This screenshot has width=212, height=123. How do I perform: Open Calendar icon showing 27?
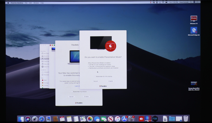(62, 119)
